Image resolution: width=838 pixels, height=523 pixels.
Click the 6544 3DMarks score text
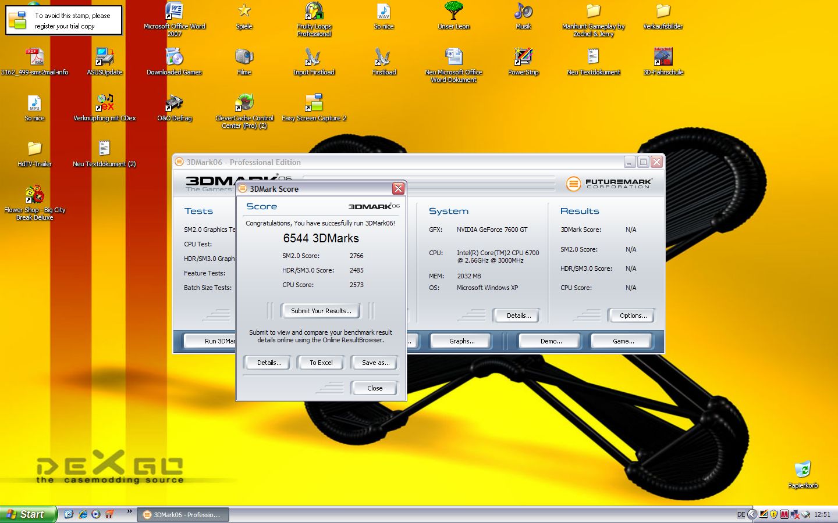[x=321, y=238]
